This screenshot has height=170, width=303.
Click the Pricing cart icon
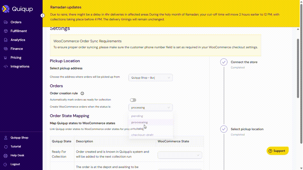pyautogui.click(x=6, y=58)
